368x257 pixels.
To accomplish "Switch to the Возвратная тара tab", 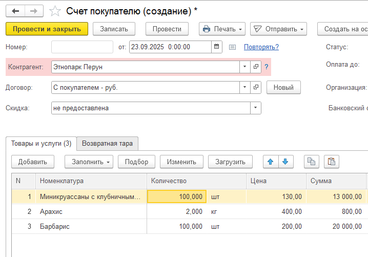I will click(x=107, y=143).
